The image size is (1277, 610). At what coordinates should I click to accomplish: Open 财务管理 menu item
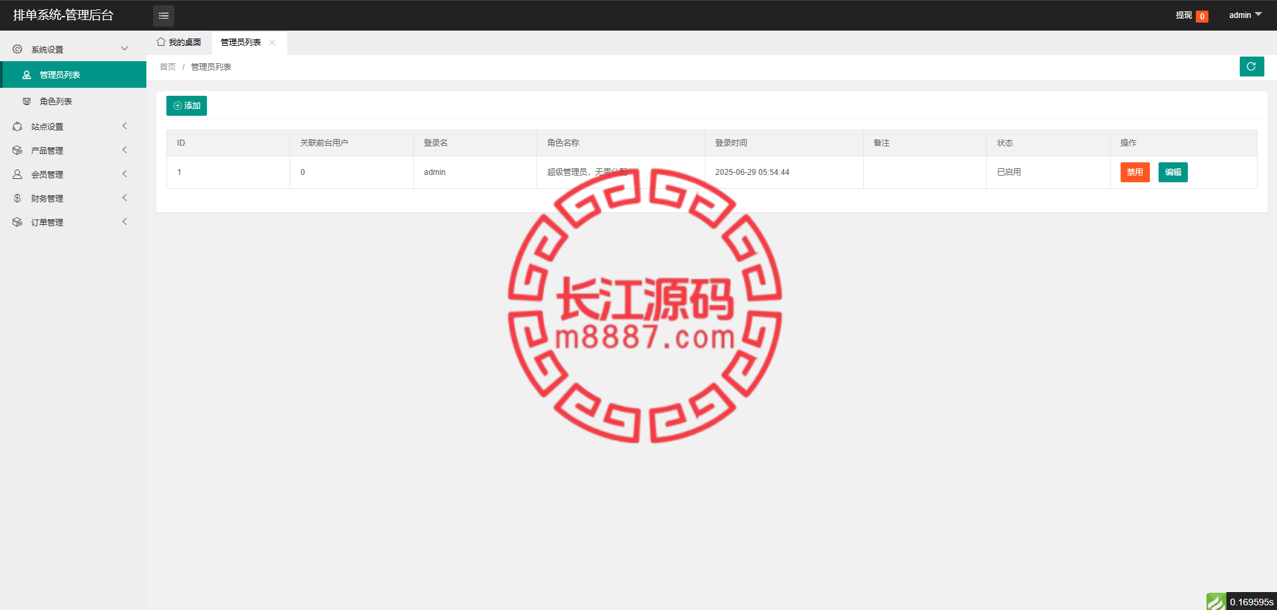pos(73,198)
